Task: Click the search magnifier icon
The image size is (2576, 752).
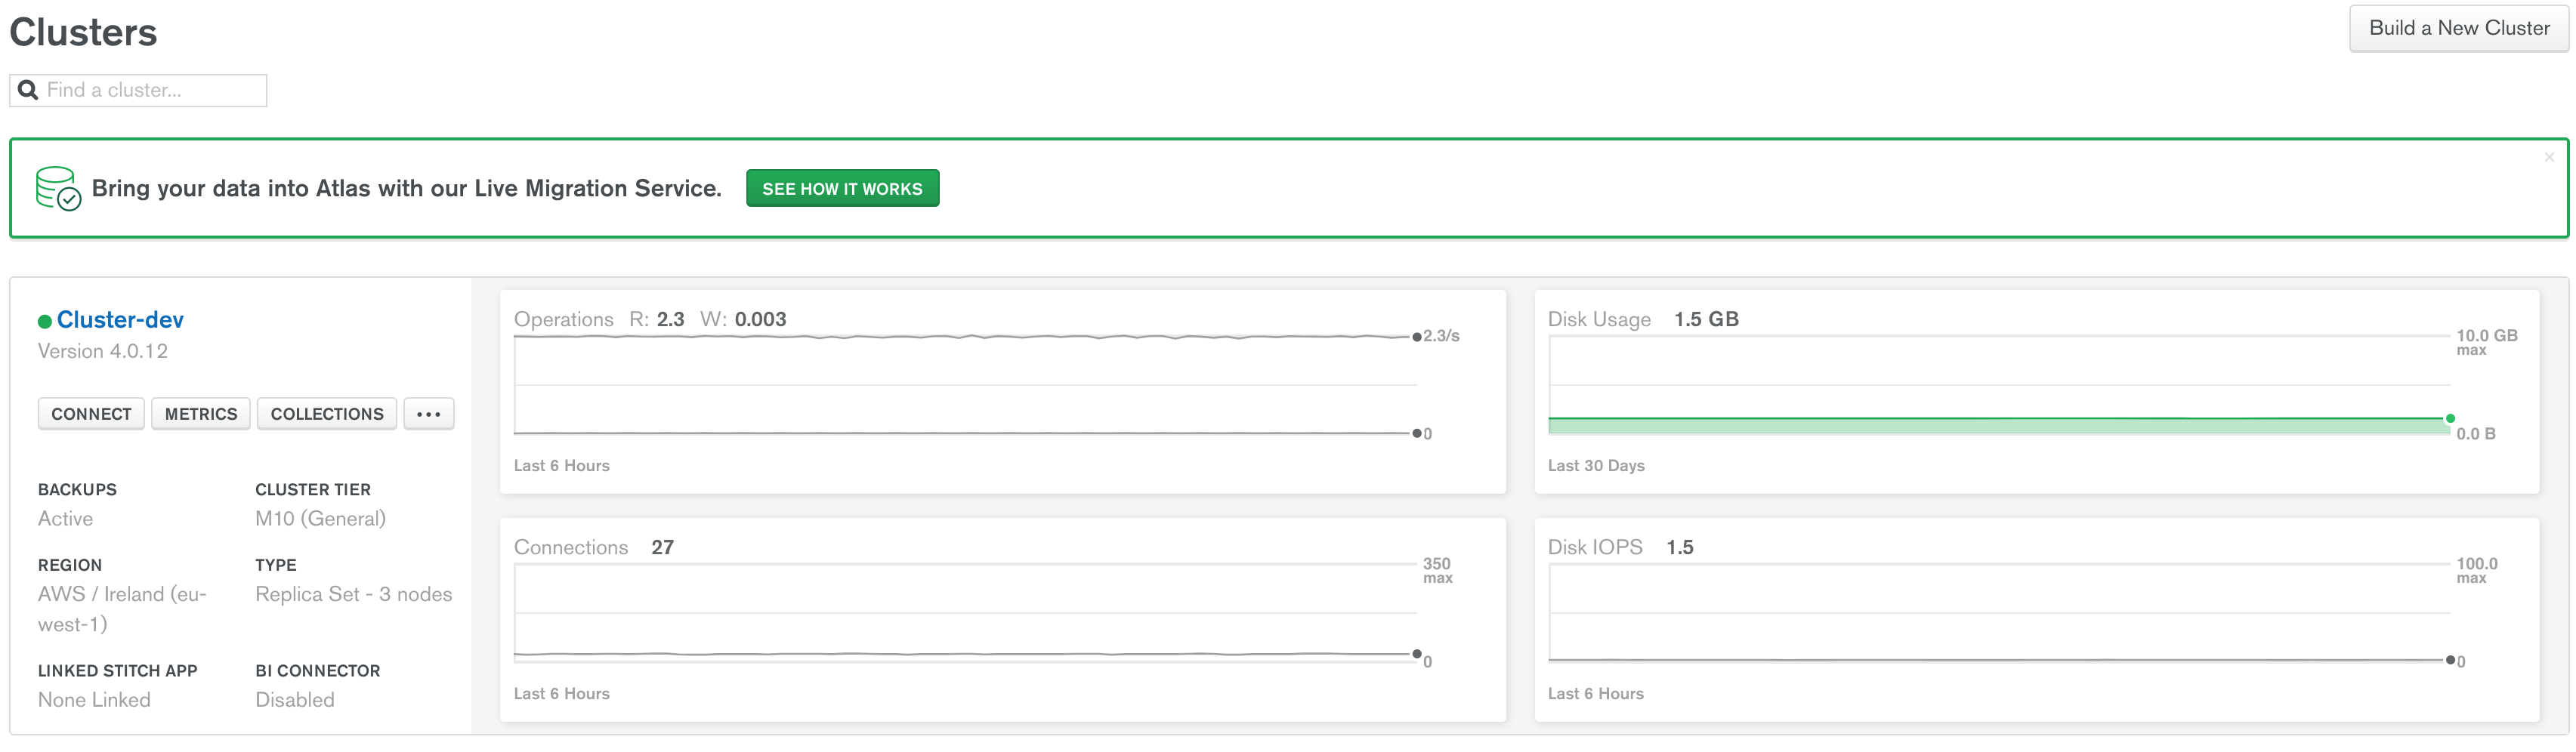Action: pyautogui.click(x=28, y=90)
